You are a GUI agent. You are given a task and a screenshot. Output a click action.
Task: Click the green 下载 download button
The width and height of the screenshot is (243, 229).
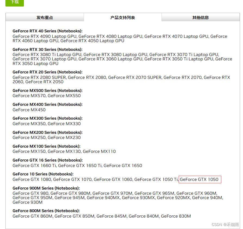[x=15, y=3]
